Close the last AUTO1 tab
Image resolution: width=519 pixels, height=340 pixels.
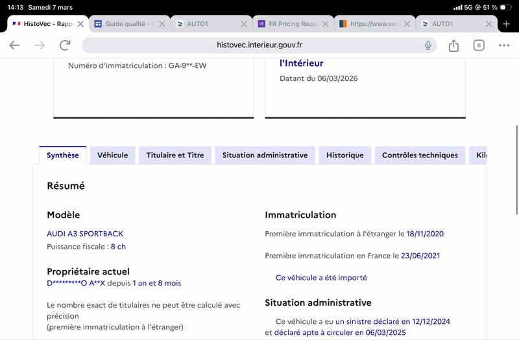tap(489, 24)
